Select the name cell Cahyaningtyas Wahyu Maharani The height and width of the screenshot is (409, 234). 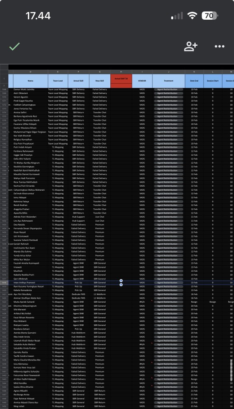pos(30,189)
